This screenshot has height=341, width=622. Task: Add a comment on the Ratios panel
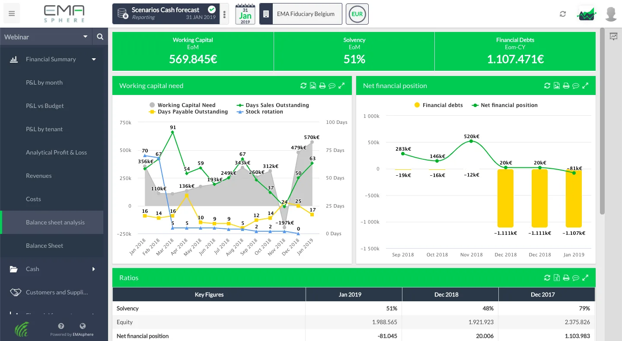[576, 278]
